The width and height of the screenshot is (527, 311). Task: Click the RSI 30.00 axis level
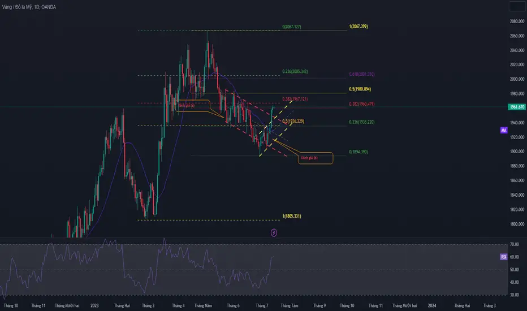click(514, 295)
